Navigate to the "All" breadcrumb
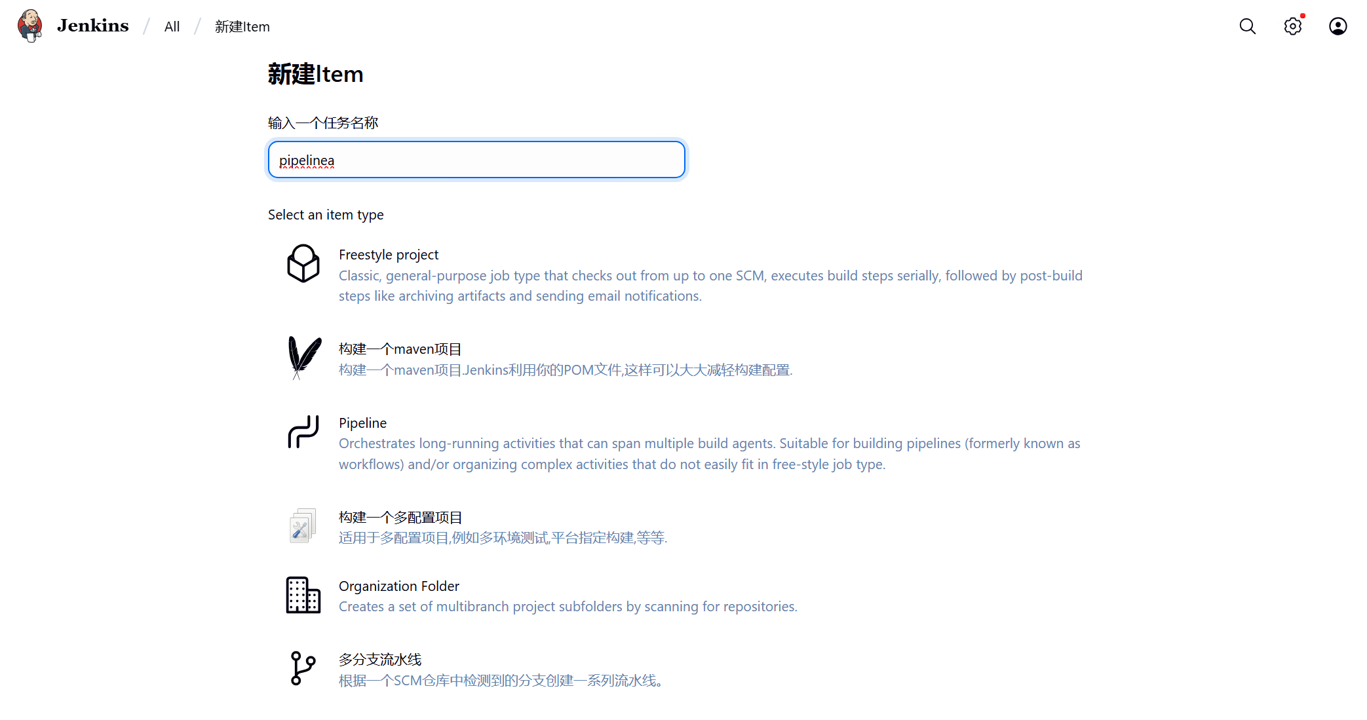Screen dimensions: 1367x720 pos(172,26)
